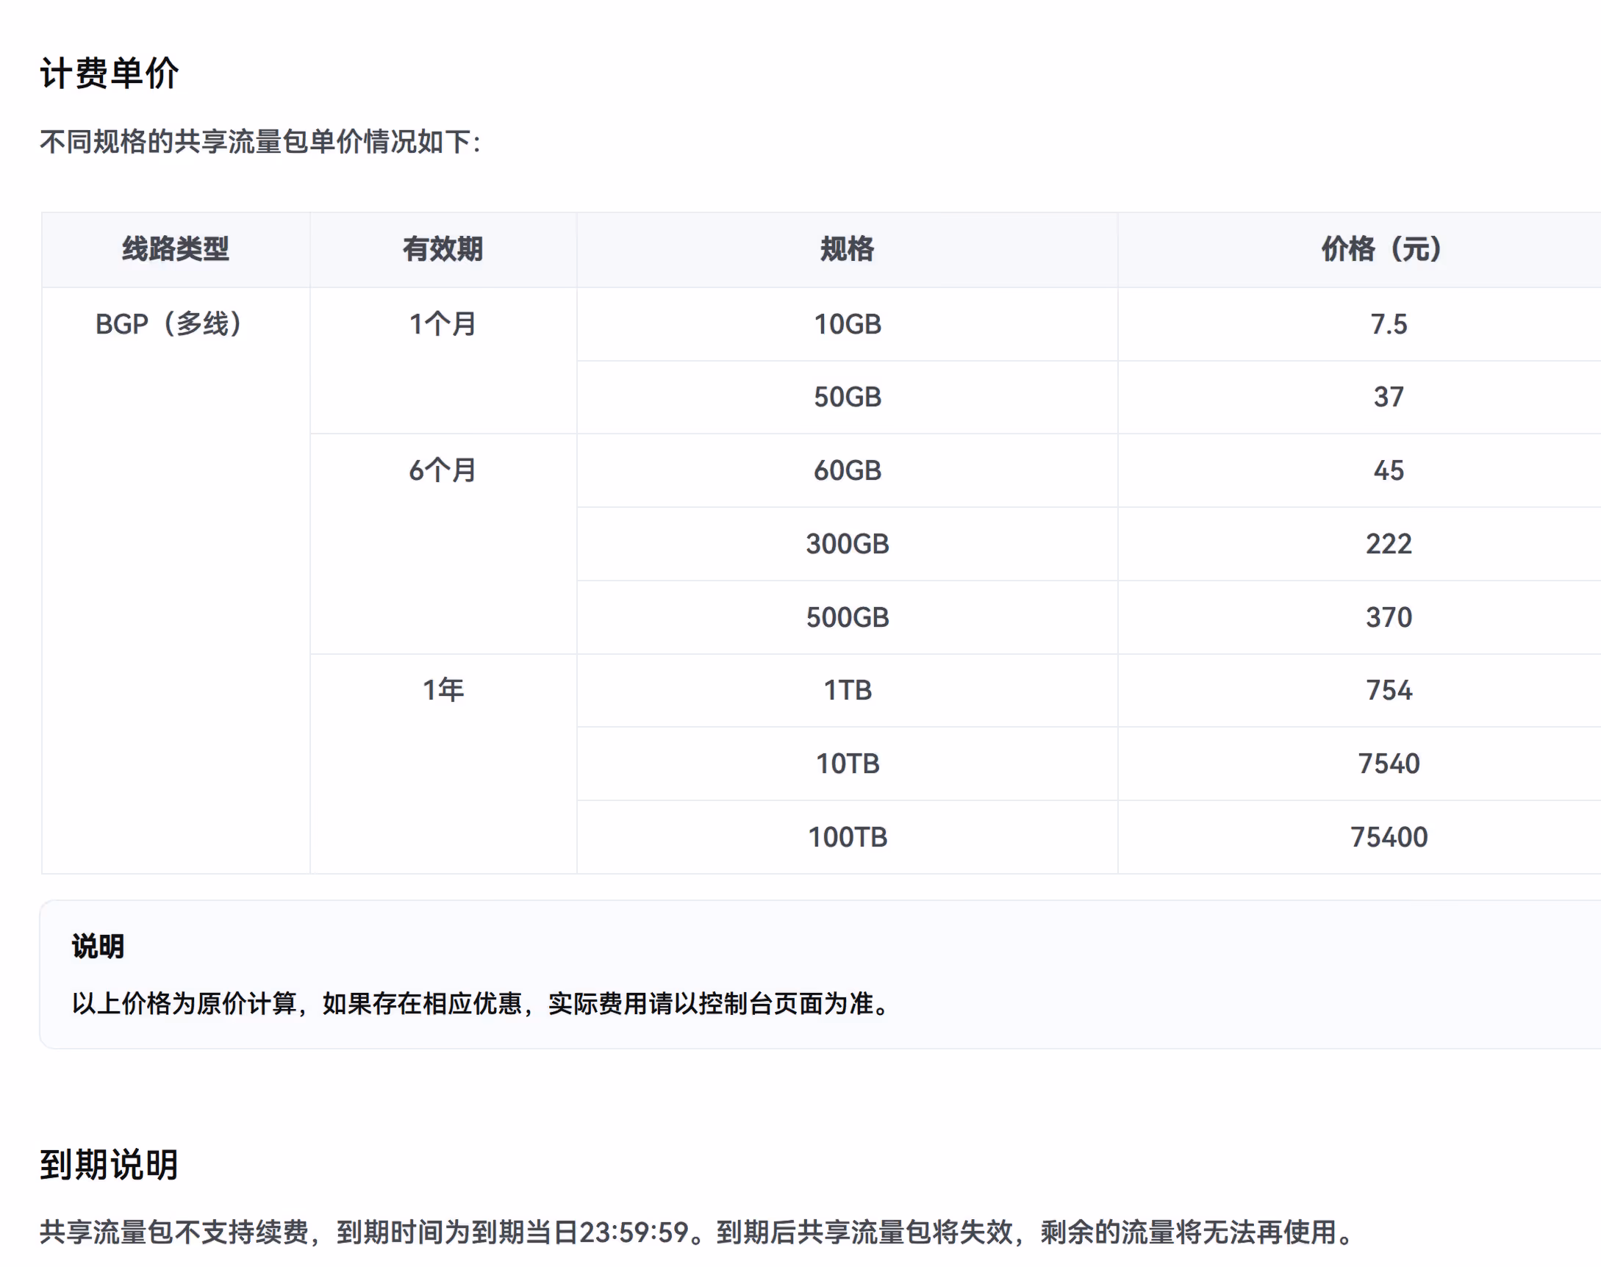Screen dimensions: 1601x1267
Task: Click the 不同规格的共享流量包单价情况如下 sentence
Action: [260, 142]
